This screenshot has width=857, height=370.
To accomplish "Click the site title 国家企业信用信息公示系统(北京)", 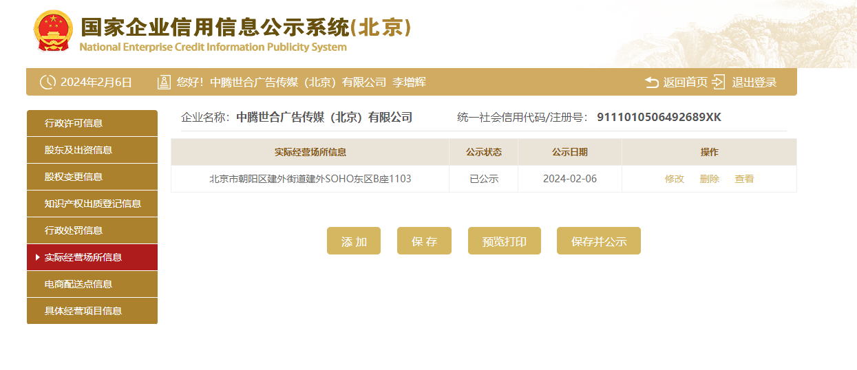I will tap(246, 27).
